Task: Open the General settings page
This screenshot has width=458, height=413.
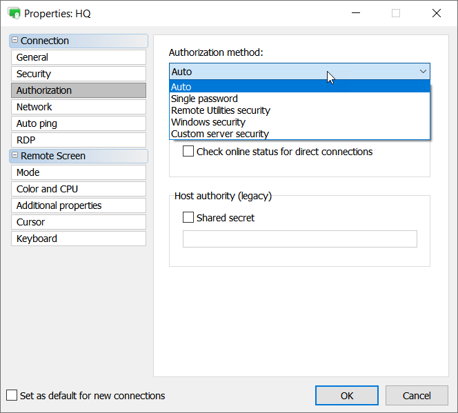Action: [78, 57]
